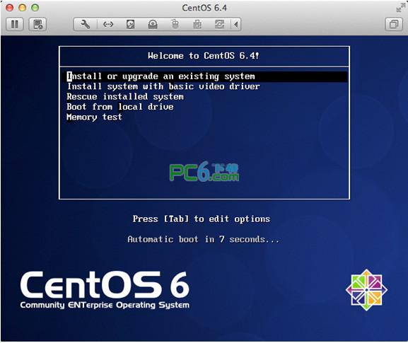This screenshot has height=343, width=408.
Task: Open virtual machine settings wrench icon
Action: 85,25
